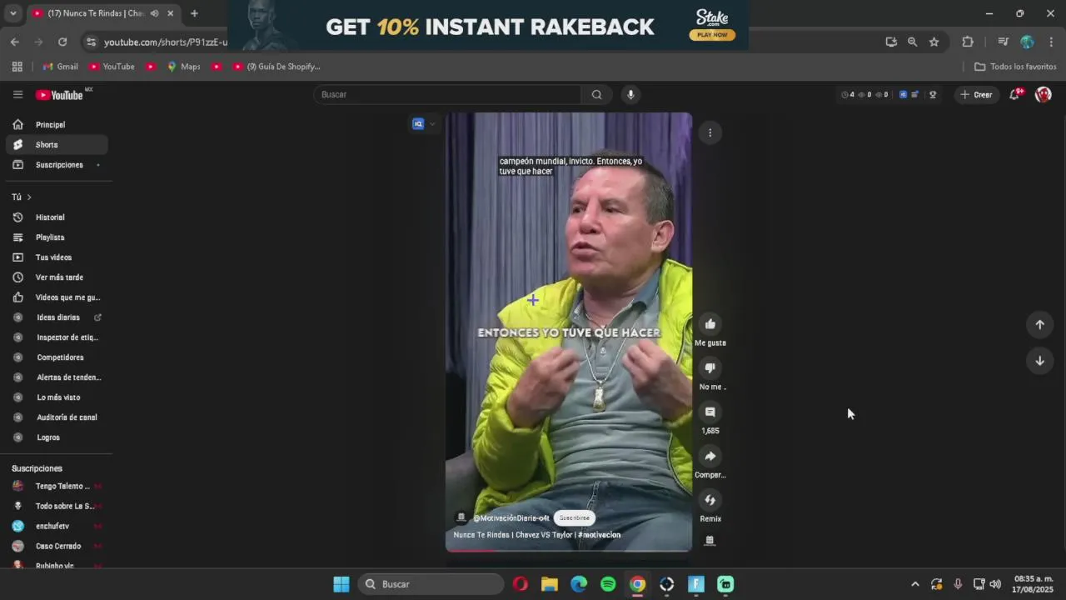Open media controls in Chrome toolbar

(x=1003, y=42)
